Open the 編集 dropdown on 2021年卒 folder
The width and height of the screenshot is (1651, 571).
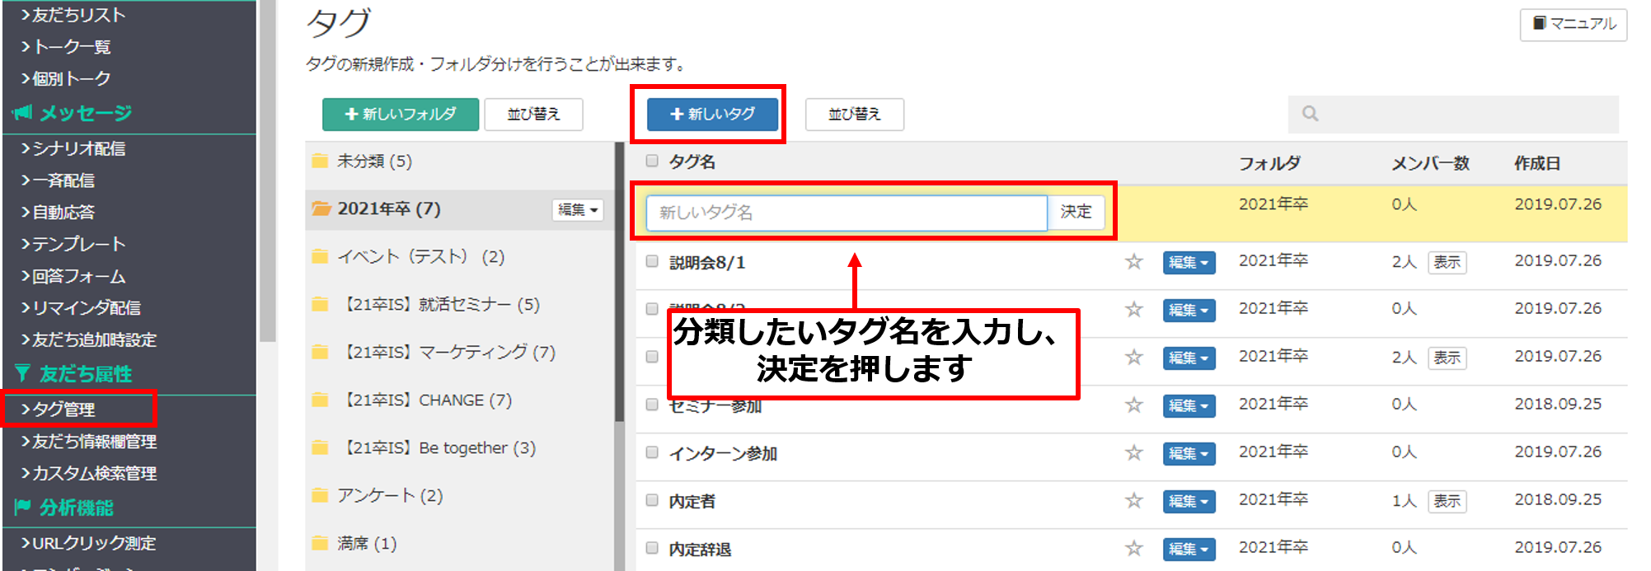pyautogui.click(x=578, y=210)
